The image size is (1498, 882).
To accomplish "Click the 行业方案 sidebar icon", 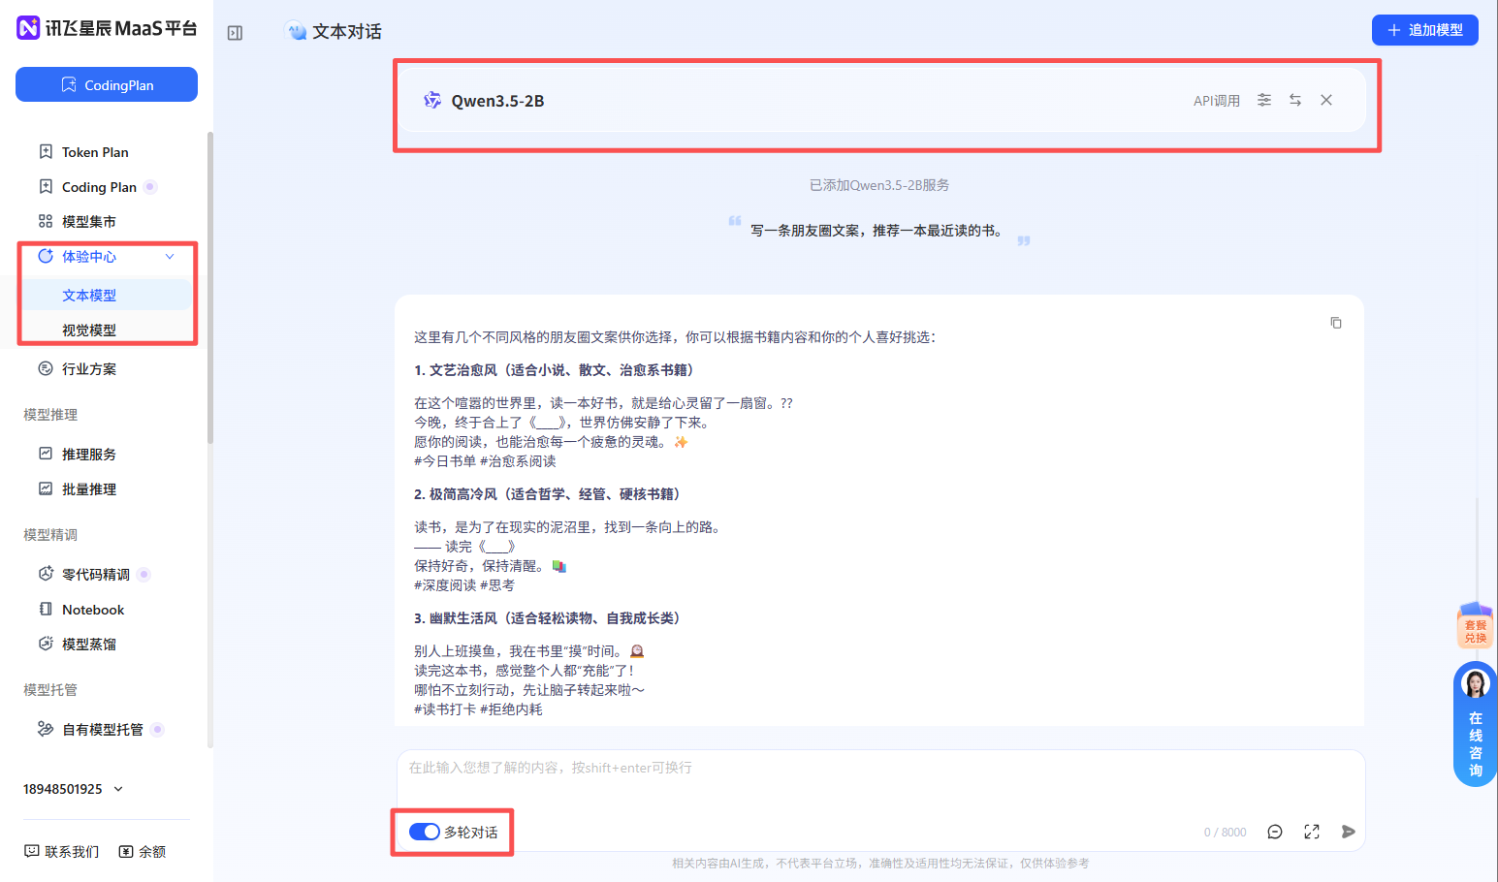I will coord(46,368).
